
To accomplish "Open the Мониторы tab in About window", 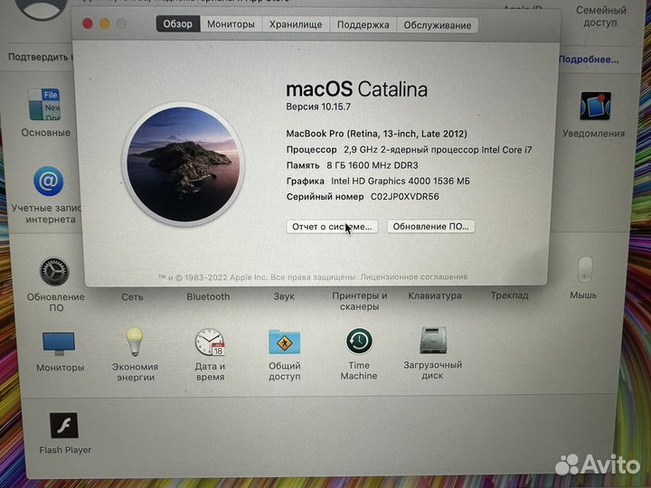I will 231,24.
